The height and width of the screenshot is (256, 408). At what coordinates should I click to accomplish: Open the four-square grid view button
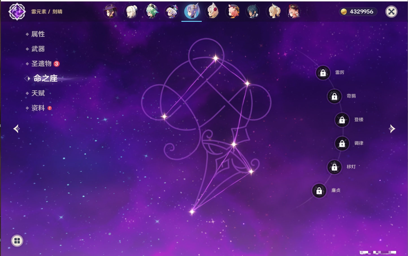click(17, 241)
